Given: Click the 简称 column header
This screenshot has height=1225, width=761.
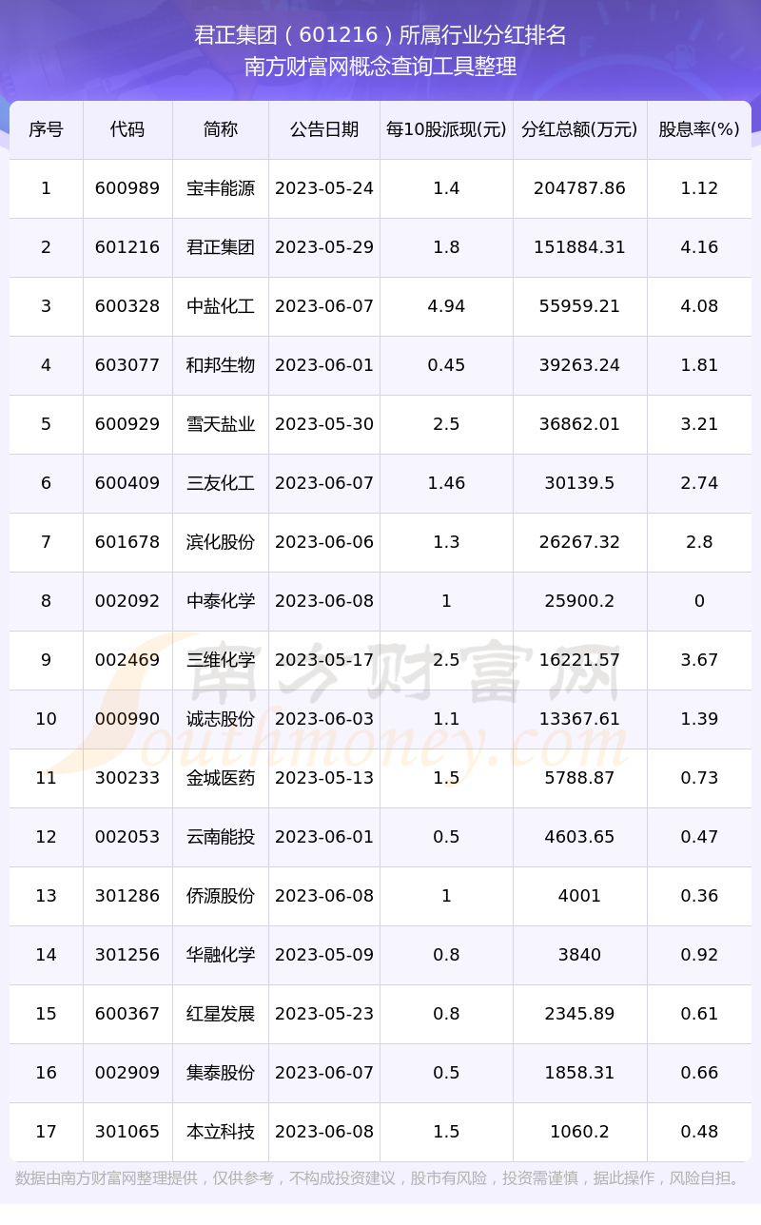Looking at the screenshot, I should (221, 129).
